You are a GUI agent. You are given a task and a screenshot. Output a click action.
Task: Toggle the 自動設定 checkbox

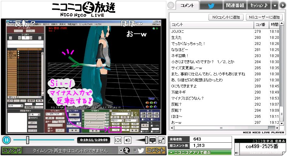[x=29, y=118]
